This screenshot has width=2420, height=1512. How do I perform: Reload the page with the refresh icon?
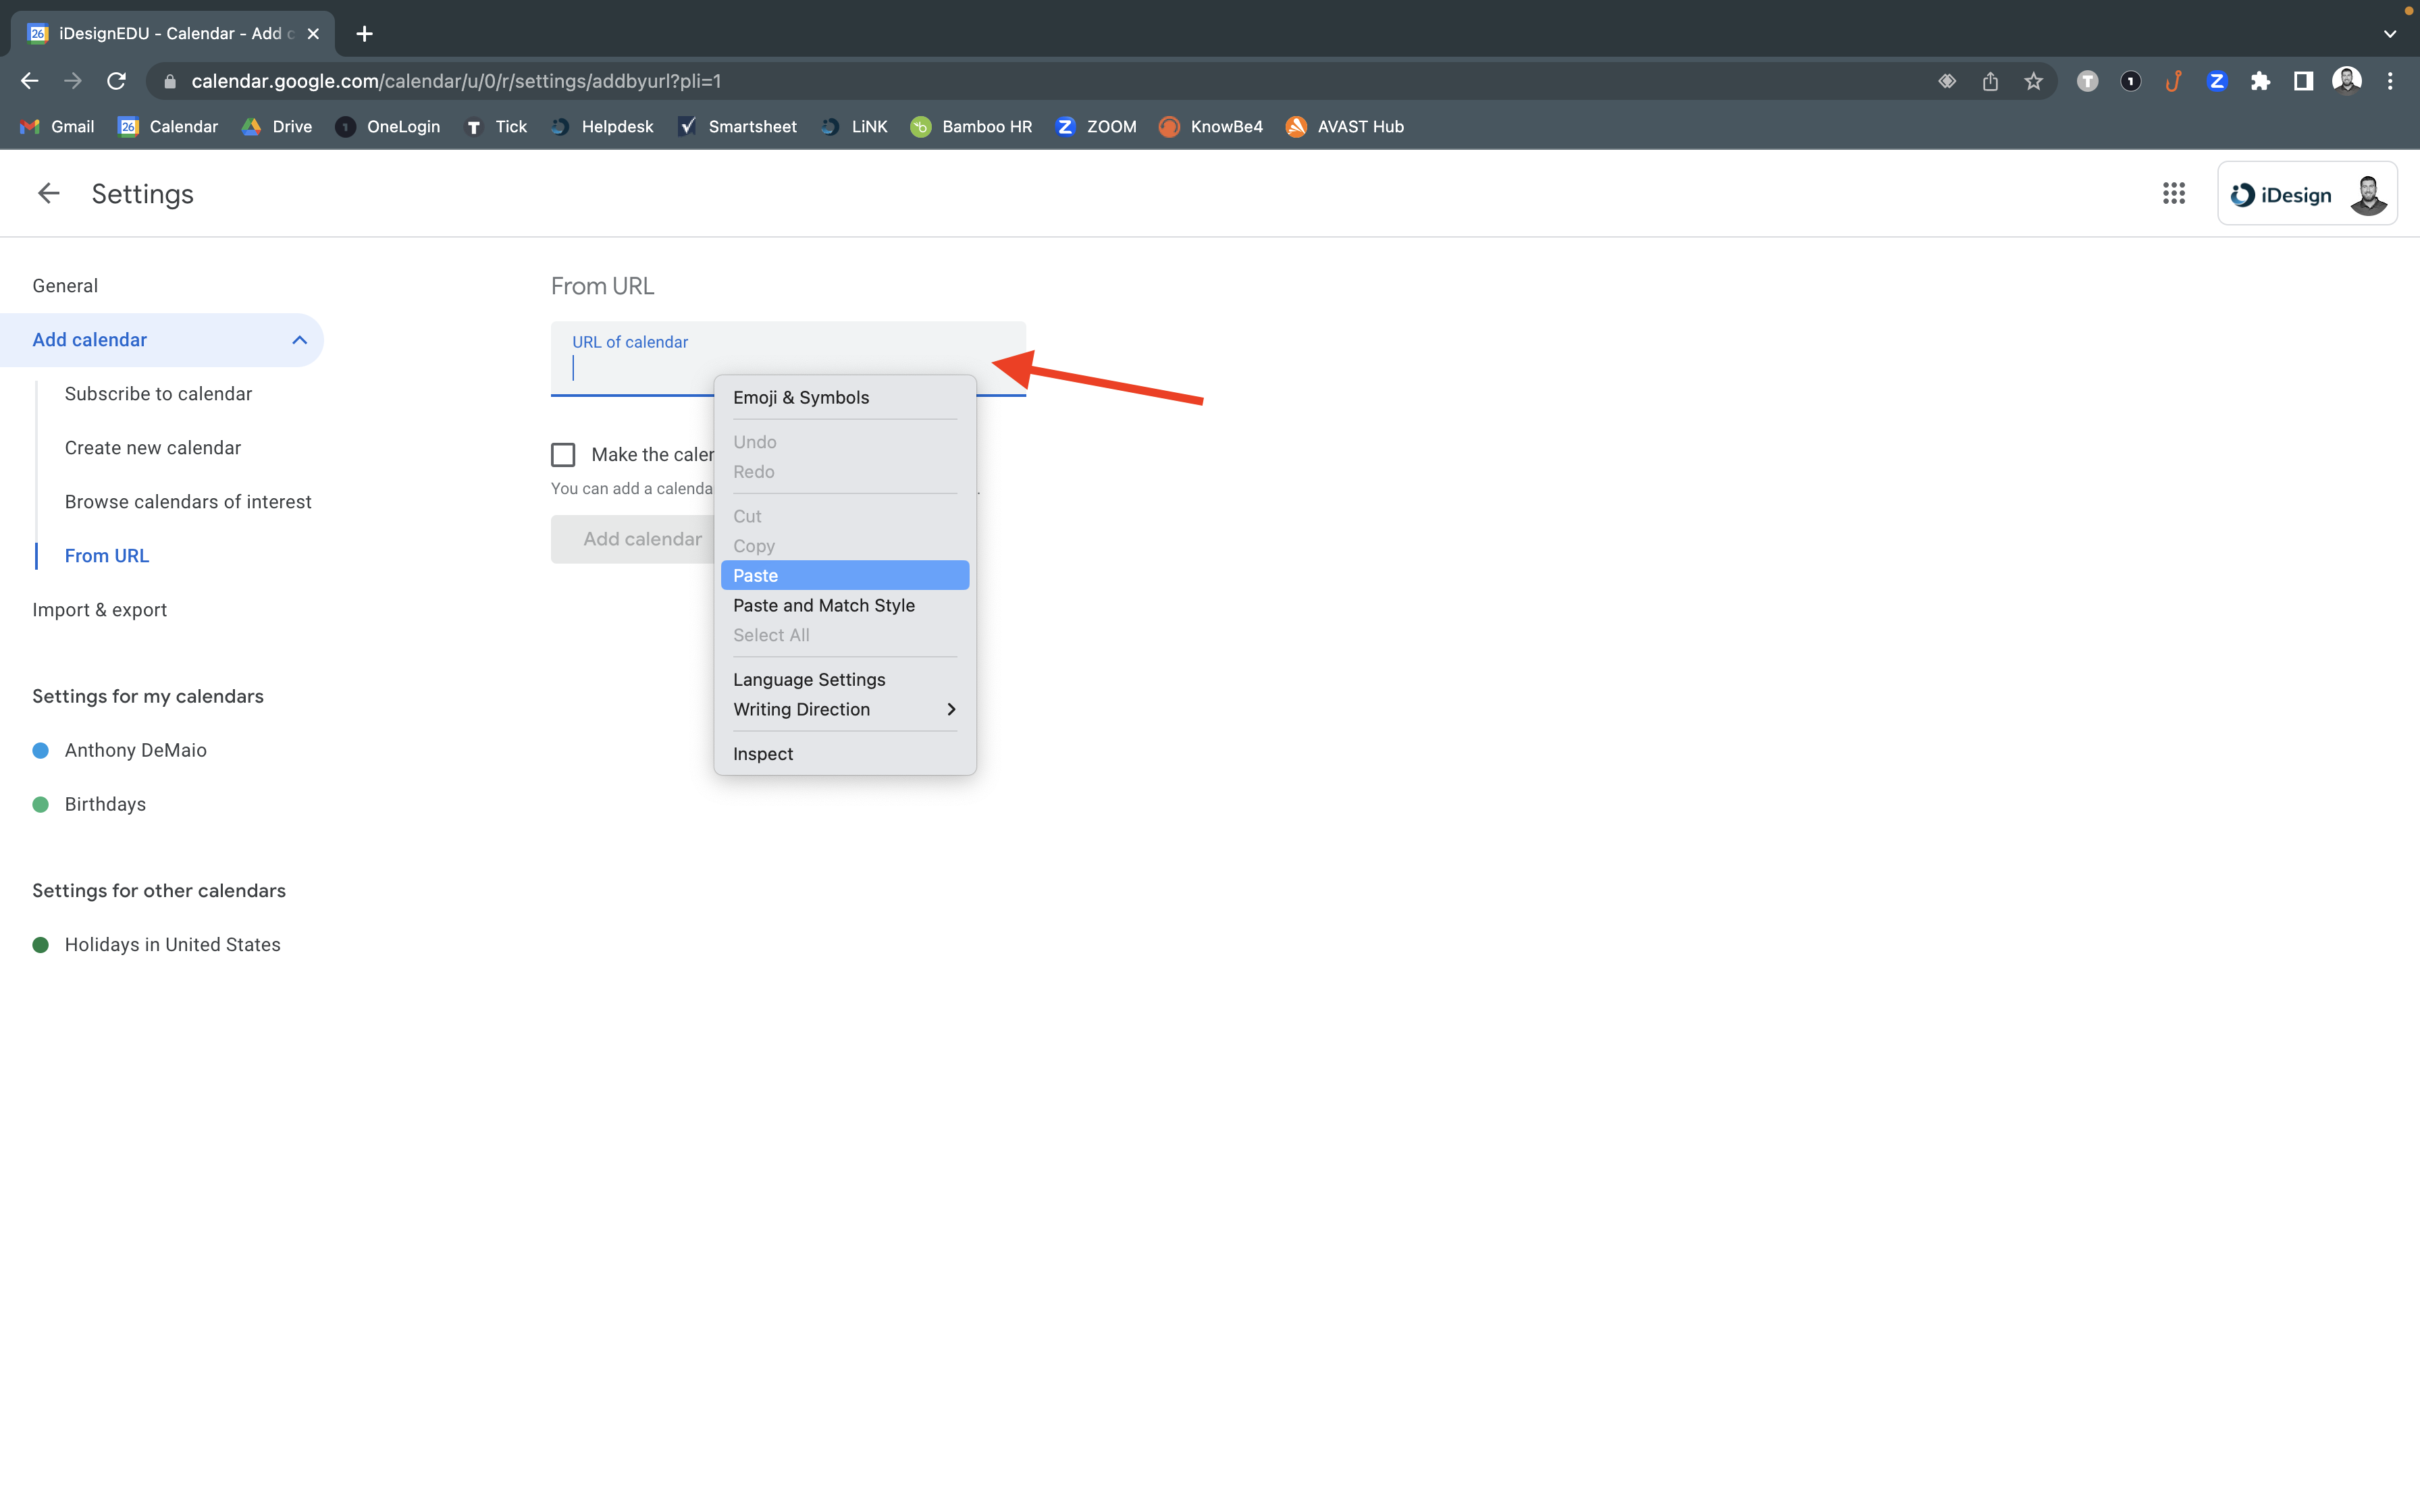click(x=116, y=81)
